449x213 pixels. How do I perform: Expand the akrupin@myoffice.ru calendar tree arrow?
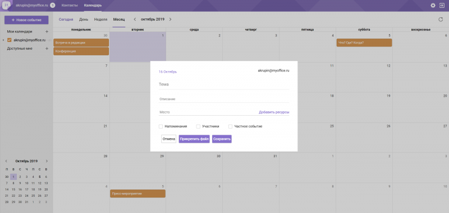pyautogui.click(x=3, y=40)
